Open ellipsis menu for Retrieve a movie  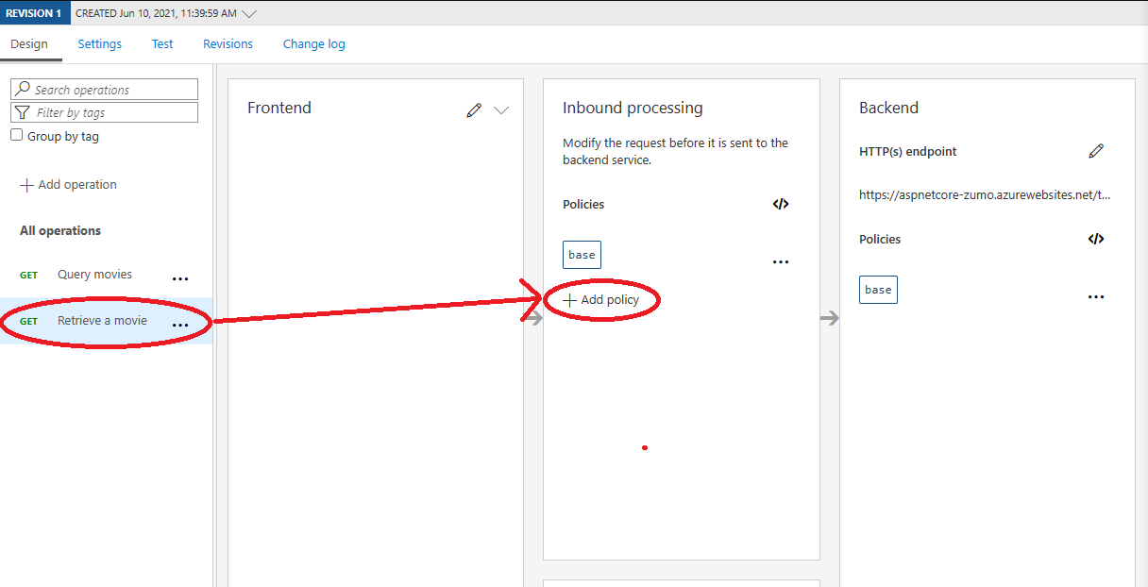(180, 326)
